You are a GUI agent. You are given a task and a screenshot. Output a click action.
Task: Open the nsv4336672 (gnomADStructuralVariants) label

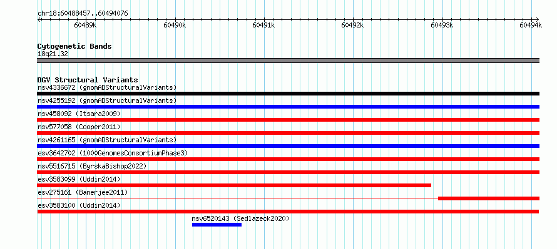pos(107,87)
